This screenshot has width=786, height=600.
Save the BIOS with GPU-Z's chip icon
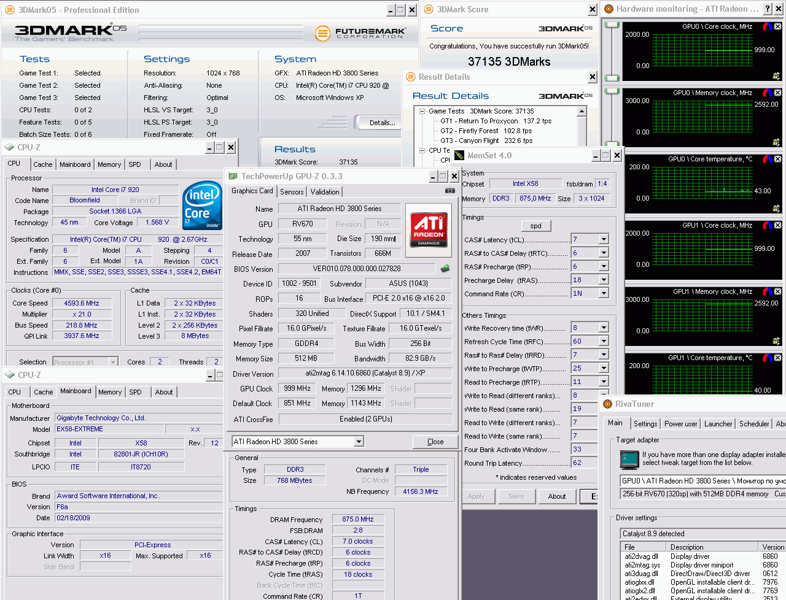(x=445, y=268)
